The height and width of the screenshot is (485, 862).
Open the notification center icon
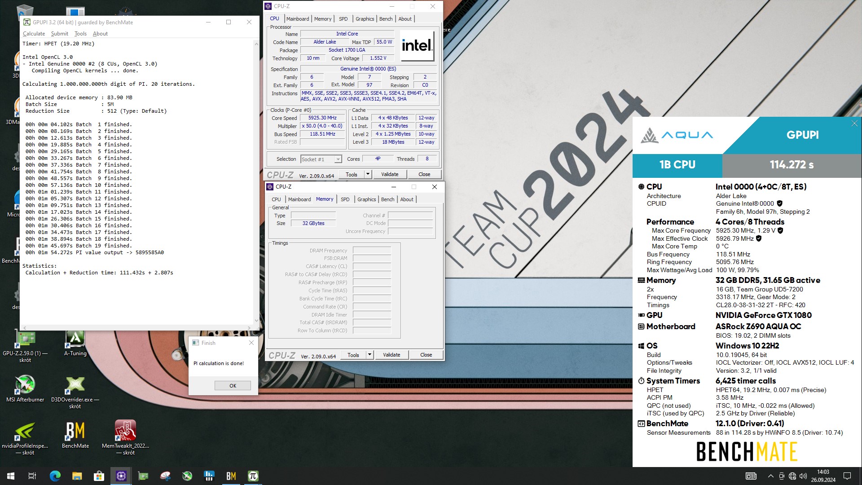pyautogui.click(x=847, y=476)
